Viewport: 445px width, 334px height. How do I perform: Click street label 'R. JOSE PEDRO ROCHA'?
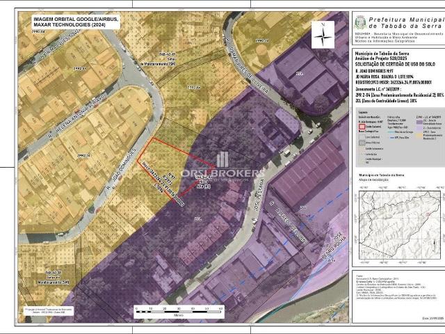click(335, 247)
